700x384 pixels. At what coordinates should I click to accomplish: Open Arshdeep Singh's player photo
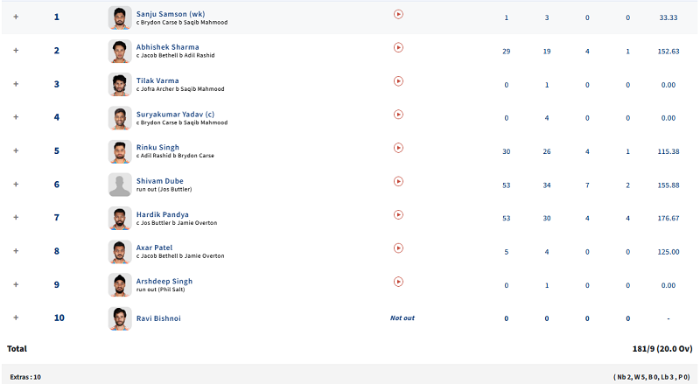[120, 285]
